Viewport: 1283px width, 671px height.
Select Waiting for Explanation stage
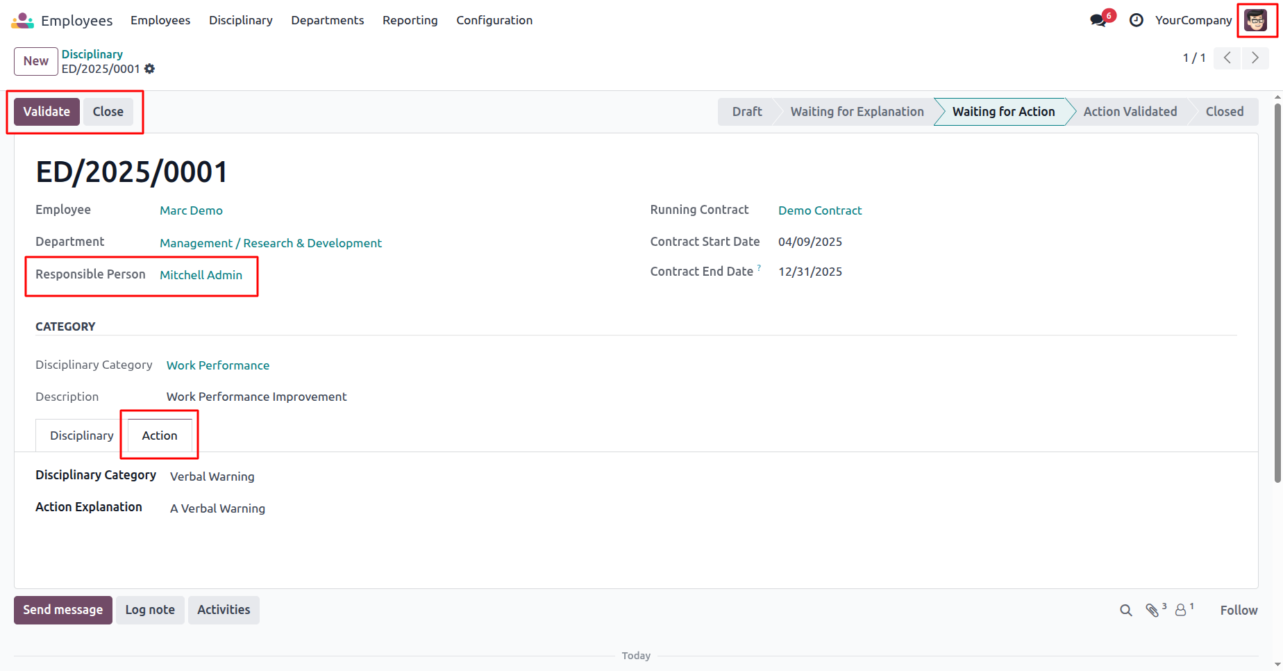857,112
